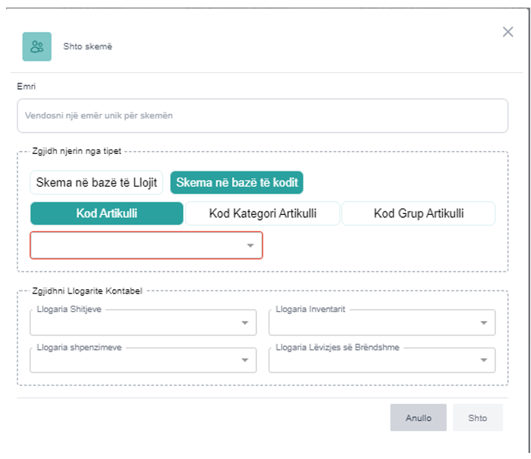The width and height of the screenshot is (531, 459).
Task: Click the Emri name input field
Action: click(262, 116)
